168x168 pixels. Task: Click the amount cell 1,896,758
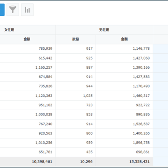coord(124,143)
